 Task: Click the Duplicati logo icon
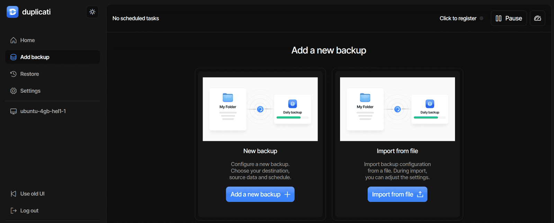(12, 12)
